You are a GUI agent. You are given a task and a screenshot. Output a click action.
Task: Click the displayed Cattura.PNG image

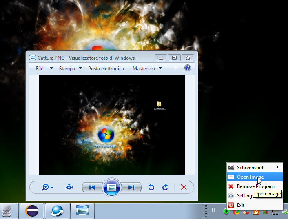point(112,124)
